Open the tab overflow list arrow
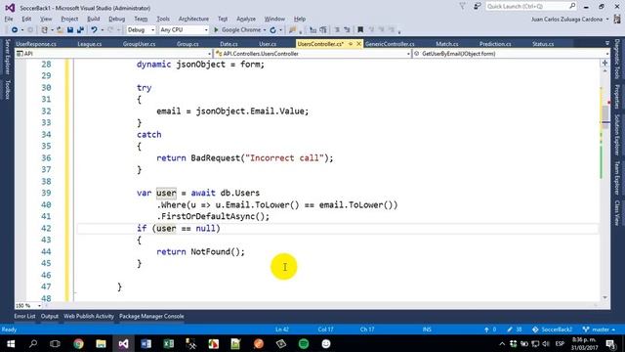Image resolution: width=625 pixels, height=352 pixels. tap(607, 43)
